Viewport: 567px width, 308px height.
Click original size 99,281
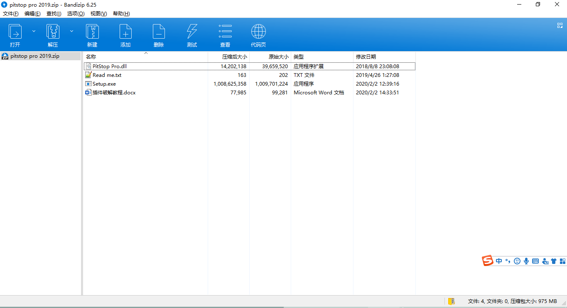click(x=280, y=93)
